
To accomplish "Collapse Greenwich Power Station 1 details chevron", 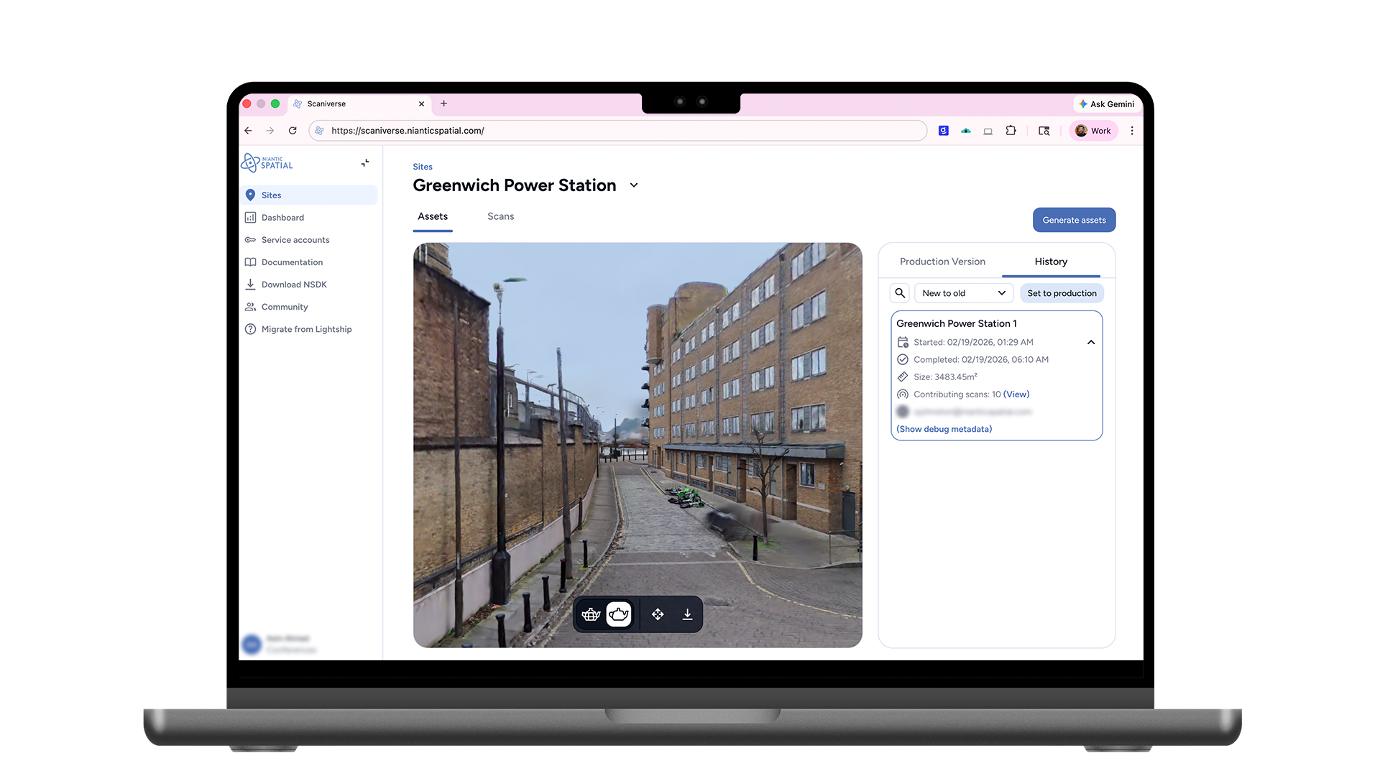I will [x=1090, y=343].
